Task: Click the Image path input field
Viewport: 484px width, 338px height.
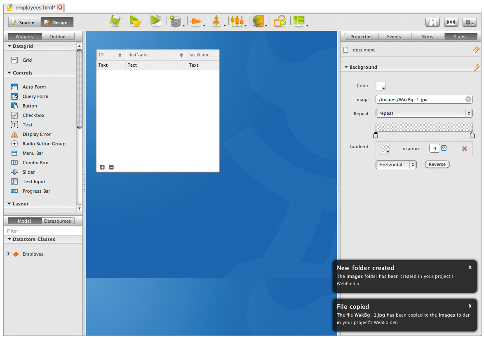Action: (x=421, y=100)
